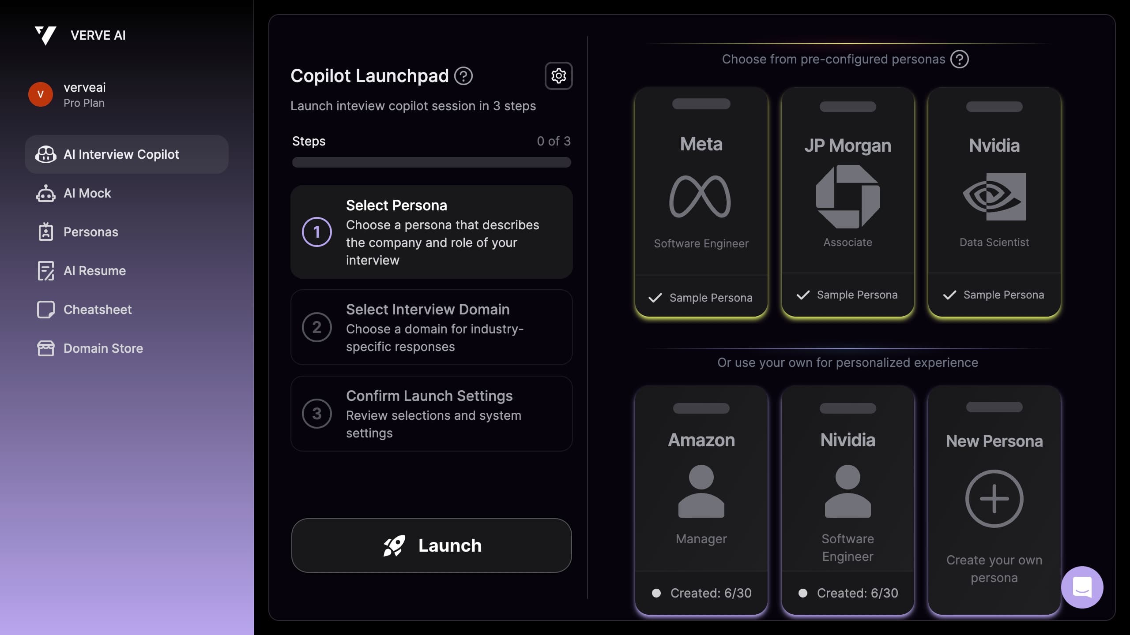Screen dimensions: 1130x635
Task: Click the Verve AI logo icon
Action: (x=45, y=35)
